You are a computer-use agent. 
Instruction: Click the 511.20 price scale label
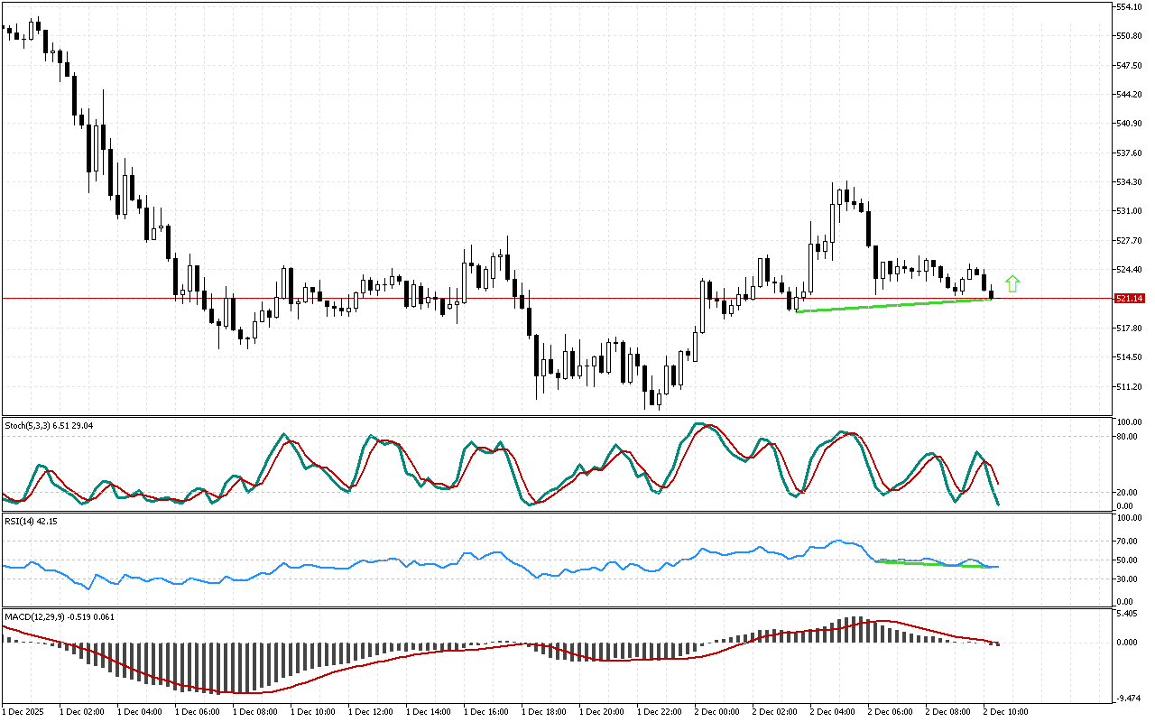point(1130,386)
